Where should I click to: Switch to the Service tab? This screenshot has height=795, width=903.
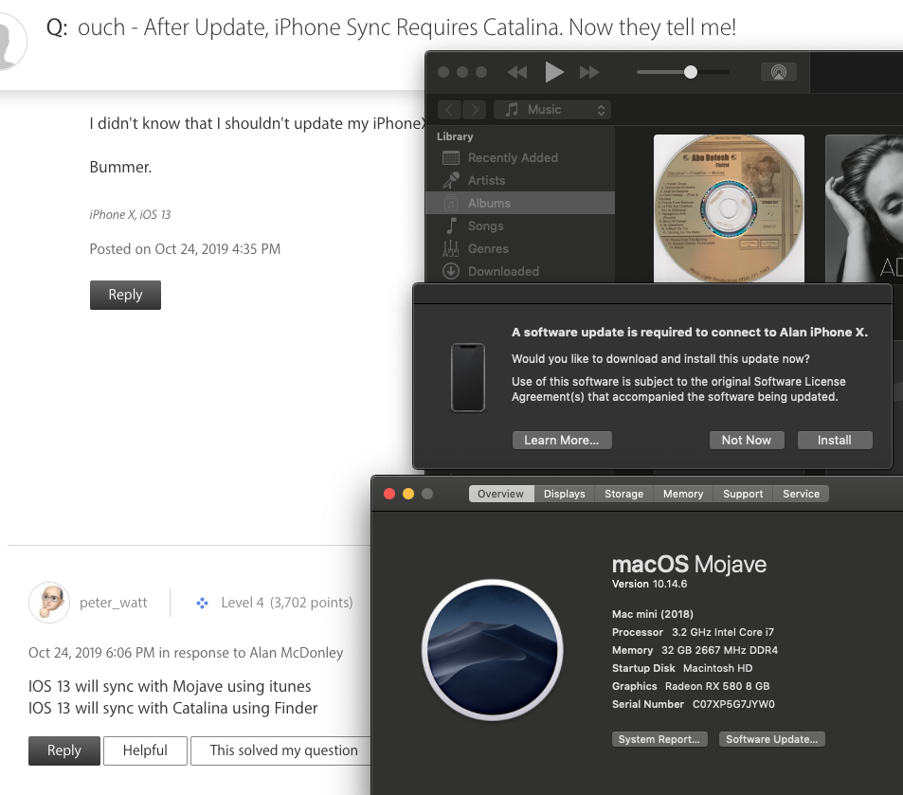pyautogui.click(x=801, y=494)
